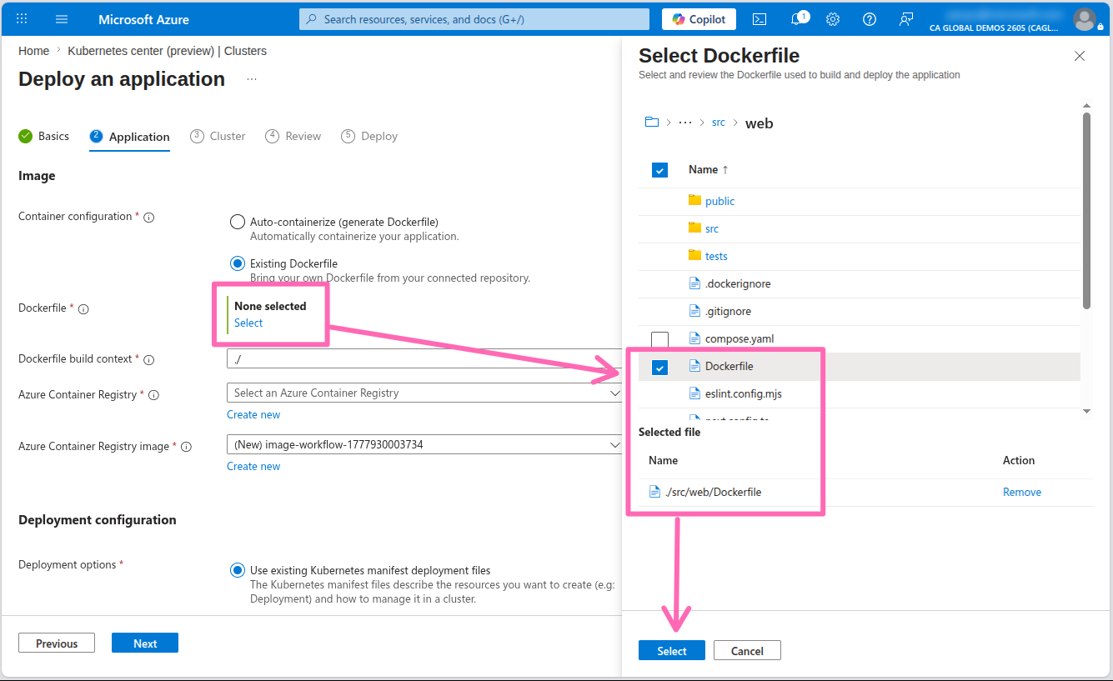Open Cloud Shell from the top bar
This screenshot has width=1113, height=681.
tap(760, 18)
